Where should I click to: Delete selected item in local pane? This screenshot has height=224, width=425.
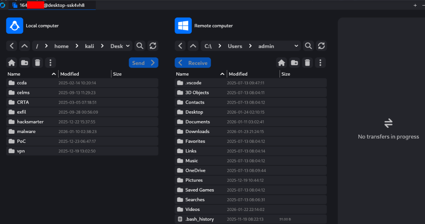[x=37, y=63]
